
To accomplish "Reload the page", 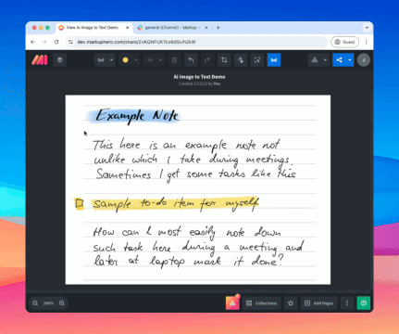I will 56,42.
